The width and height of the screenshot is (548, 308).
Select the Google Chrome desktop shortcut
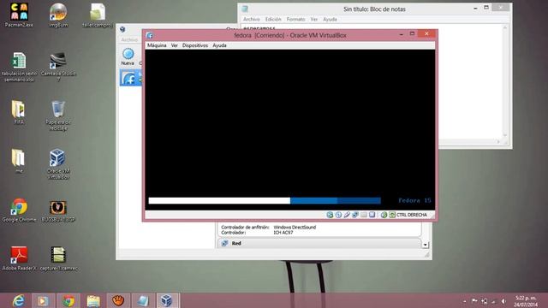tap(19, 210)
